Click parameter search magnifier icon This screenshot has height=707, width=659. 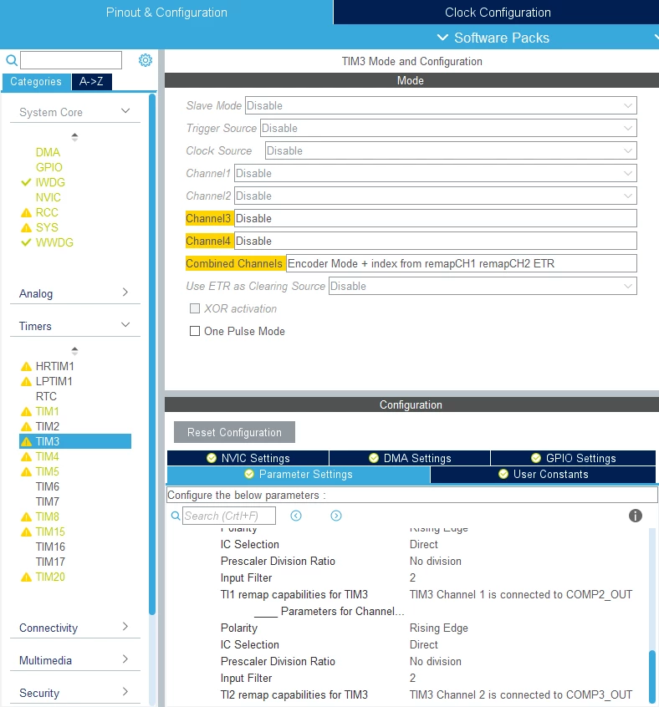[x=176, y=516]
